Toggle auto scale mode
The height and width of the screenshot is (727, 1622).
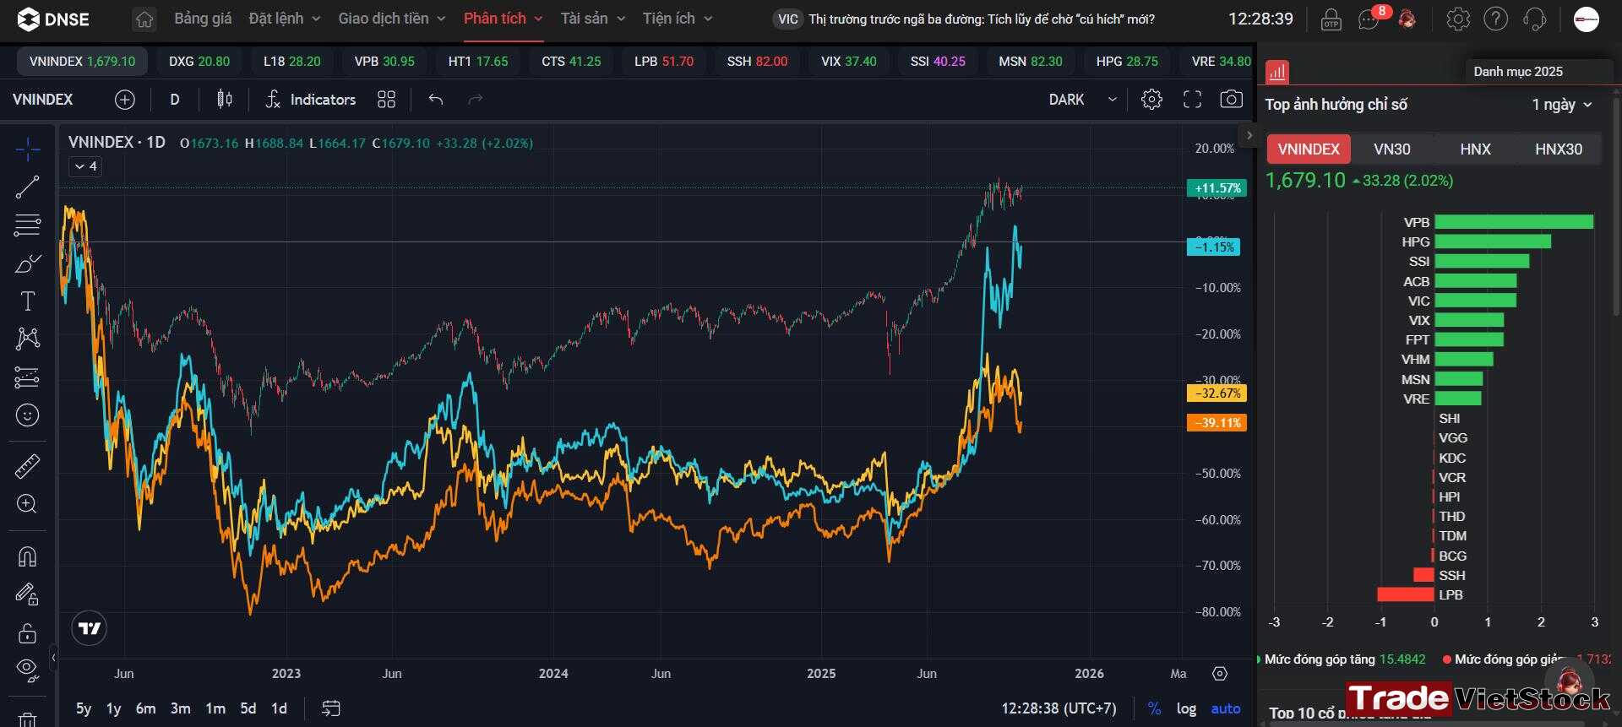click(1226, 708)
